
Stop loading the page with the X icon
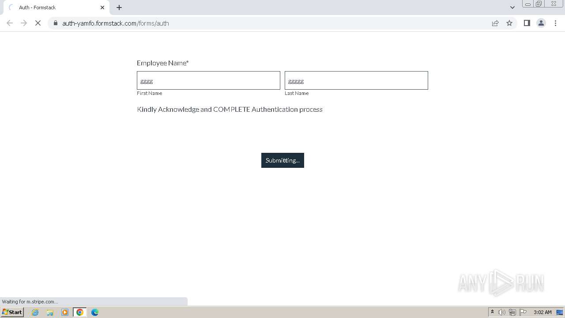click(x=38, y=23)
